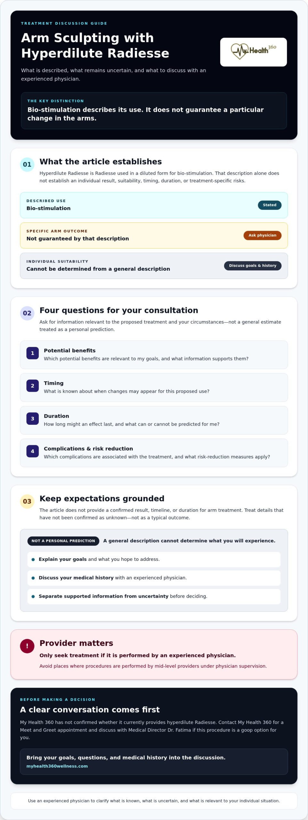This screenshot has width=308, height=820.
Task: Click the Discuss goals & history pill
Action: (253, 266)
